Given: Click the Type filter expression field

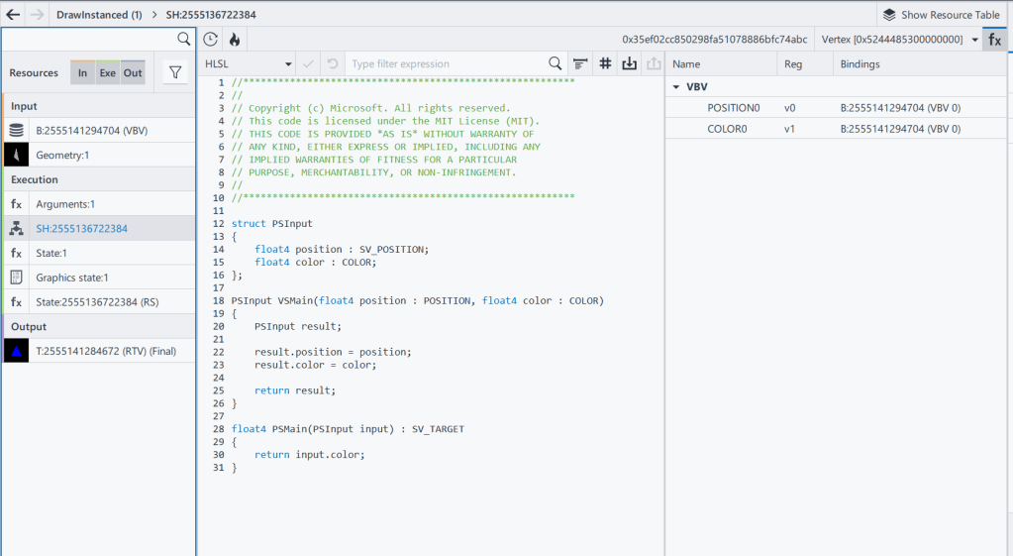Looking at the screenshot, I should pos(446,63).
